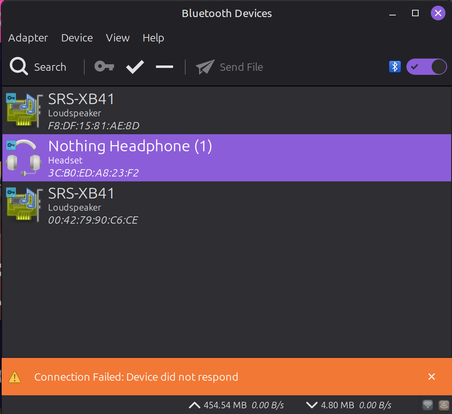Click the Search magnifier icon
Image resolution: width=452 pixels, height=414 pixels.
point(19,67)
